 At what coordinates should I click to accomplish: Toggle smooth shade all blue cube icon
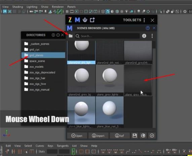(x=108, y=11)
